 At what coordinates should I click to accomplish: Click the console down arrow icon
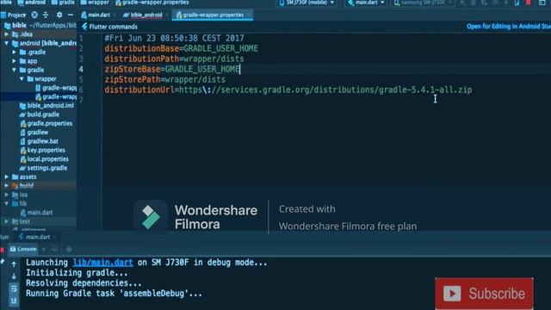pyautogui.click(x=14, y=276)
